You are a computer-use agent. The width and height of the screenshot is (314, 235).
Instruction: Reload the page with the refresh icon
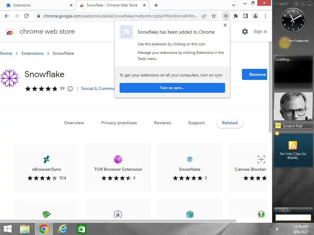click(x=26, y=16)
